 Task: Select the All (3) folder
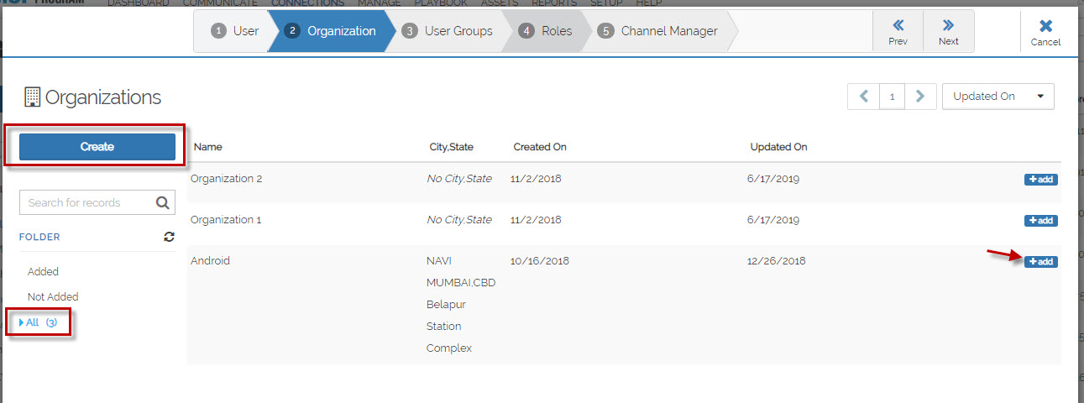38,322
